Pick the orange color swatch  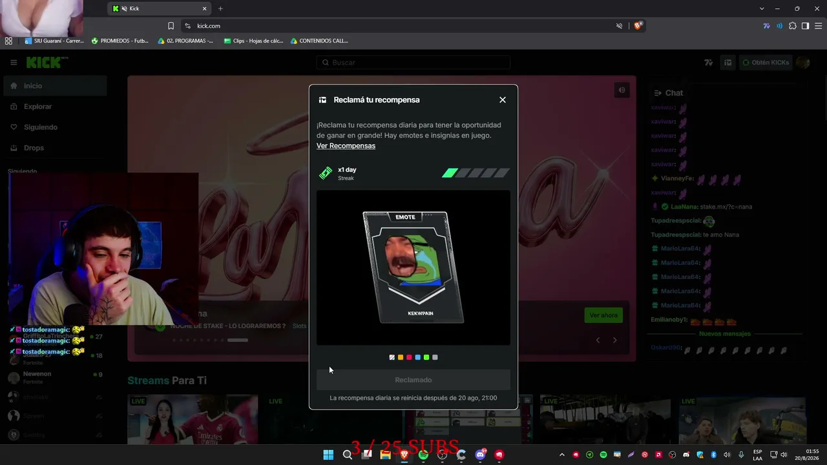[x=401, y=357]
